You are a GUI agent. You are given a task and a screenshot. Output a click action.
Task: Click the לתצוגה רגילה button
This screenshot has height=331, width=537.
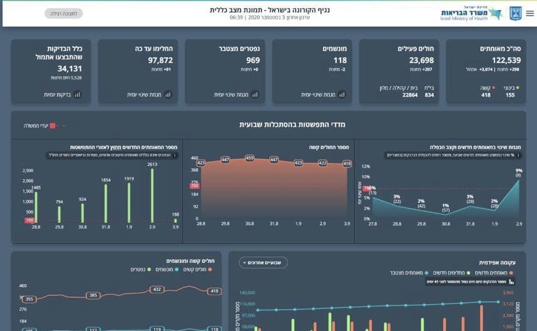(64, 14)
